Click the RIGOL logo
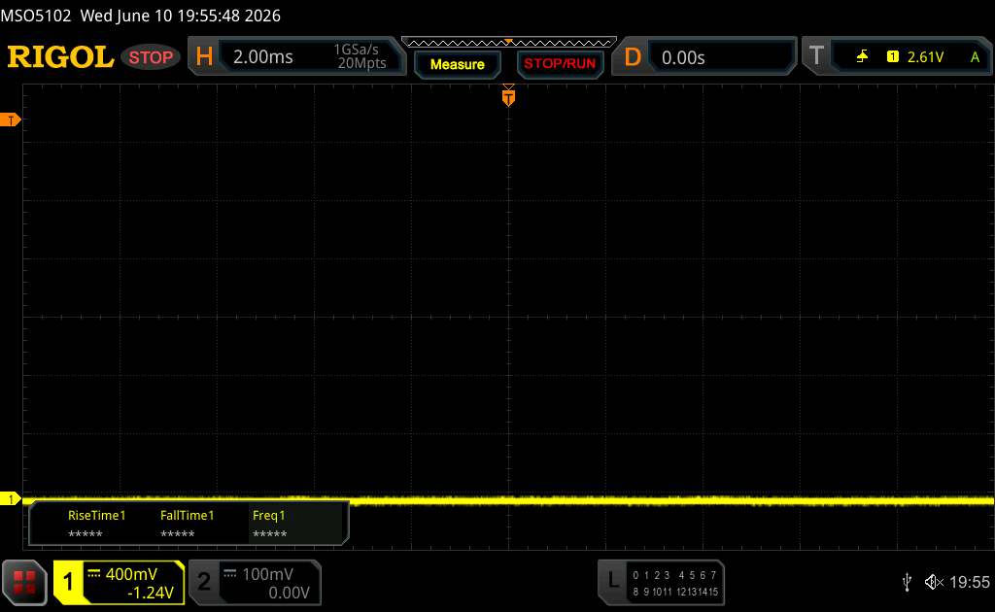 (60, 57)
